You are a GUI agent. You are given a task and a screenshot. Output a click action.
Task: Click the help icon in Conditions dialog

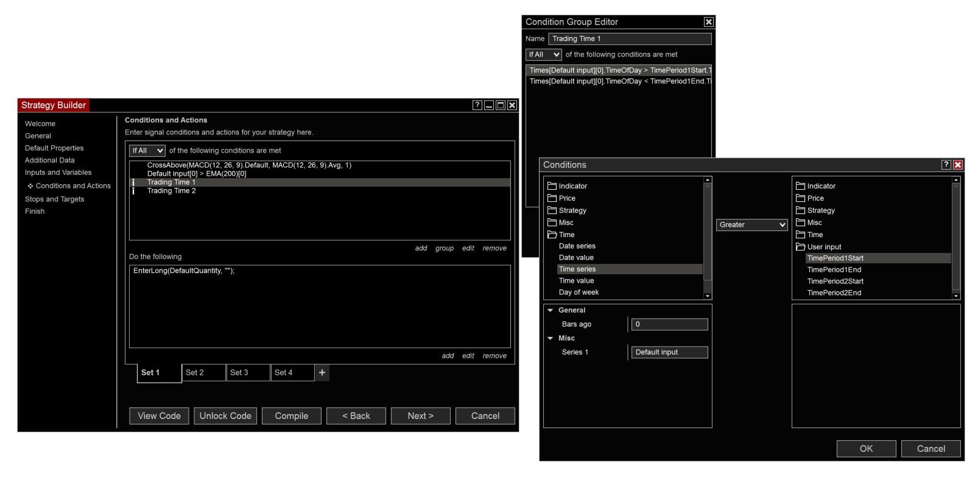coord(946,165)
